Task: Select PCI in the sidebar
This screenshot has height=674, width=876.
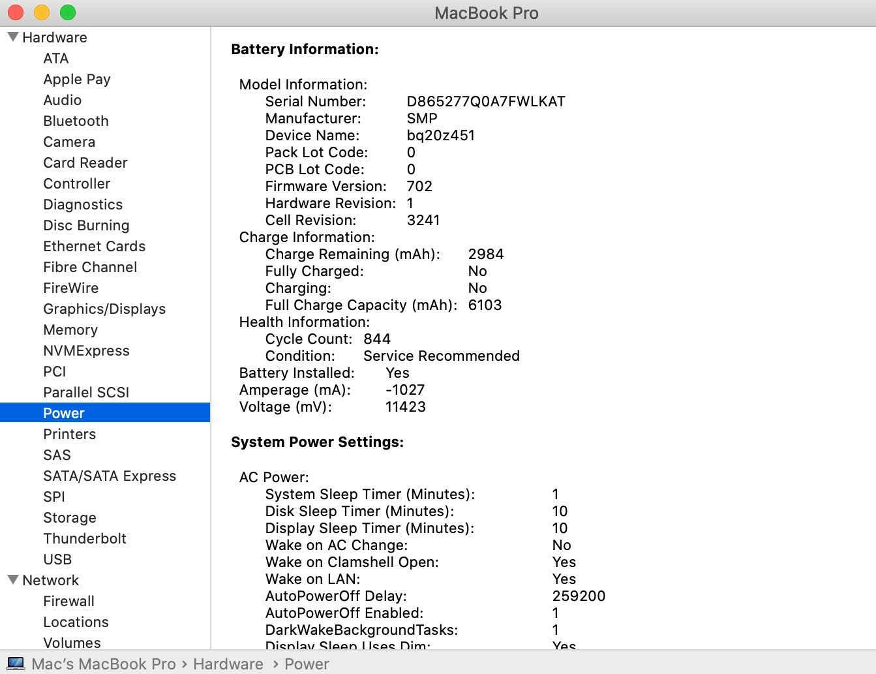Action: pyautogui.click(x=54, y=371)
